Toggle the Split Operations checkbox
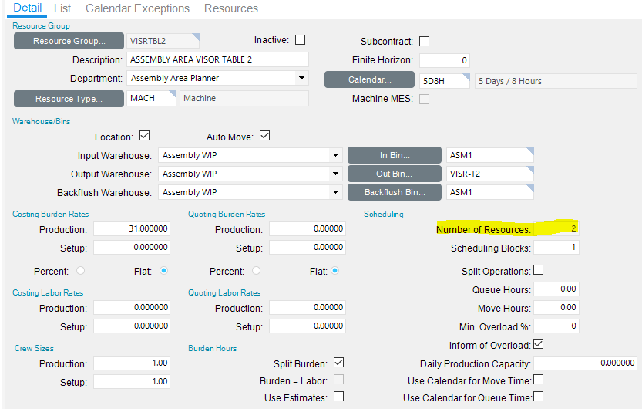The image size is (642, 409). pos(539,271)
